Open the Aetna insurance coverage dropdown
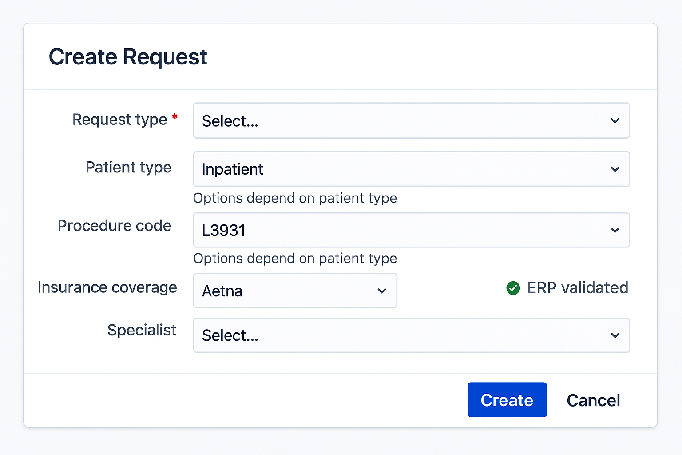Image resolution: width=682 pixels, height=455 pixels. pyautogui.click(x=284, y=291)
